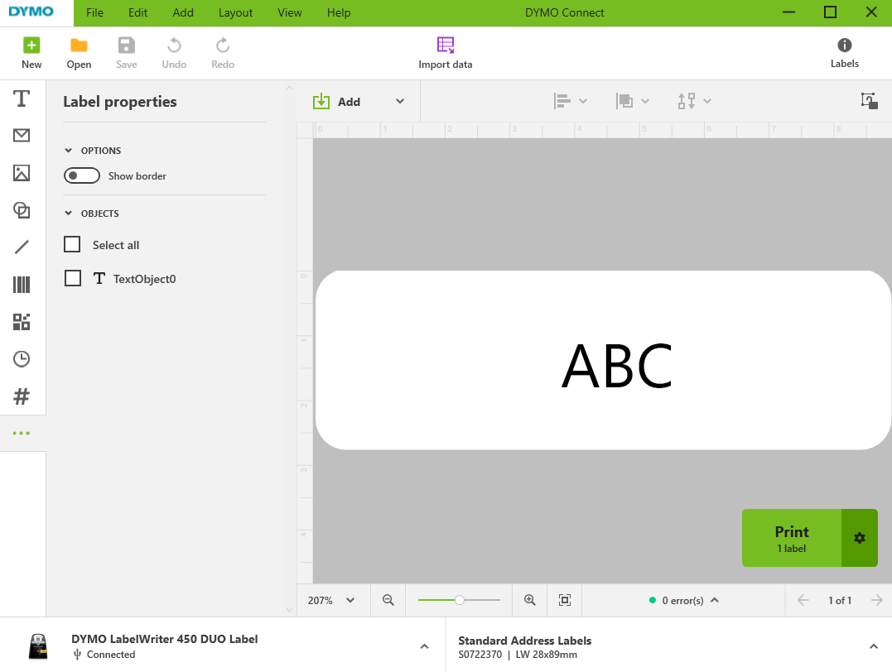
Task: Click the New label button
Action: pyautogui.click(x=31, y=53)
